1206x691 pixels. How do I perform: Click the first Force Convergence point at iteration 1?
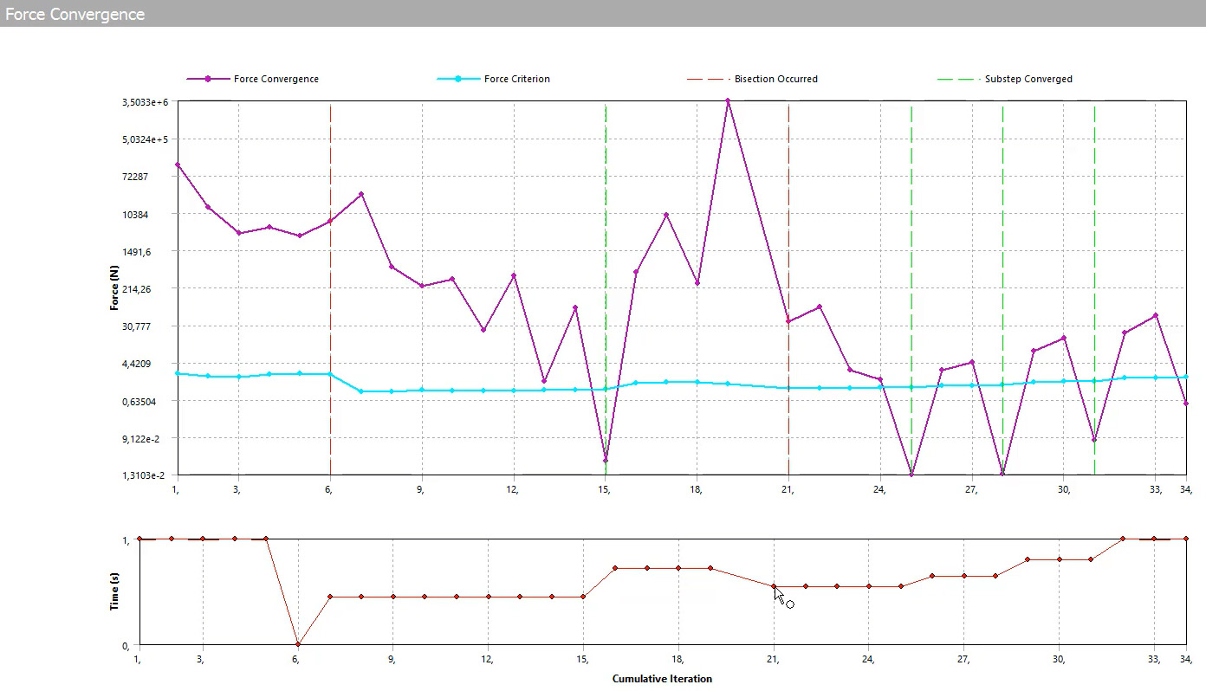[x=177, y=165]
